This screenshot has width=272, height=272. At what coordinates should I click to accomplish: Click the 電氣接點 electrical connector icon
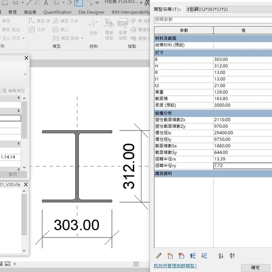[x=109, y=27]
